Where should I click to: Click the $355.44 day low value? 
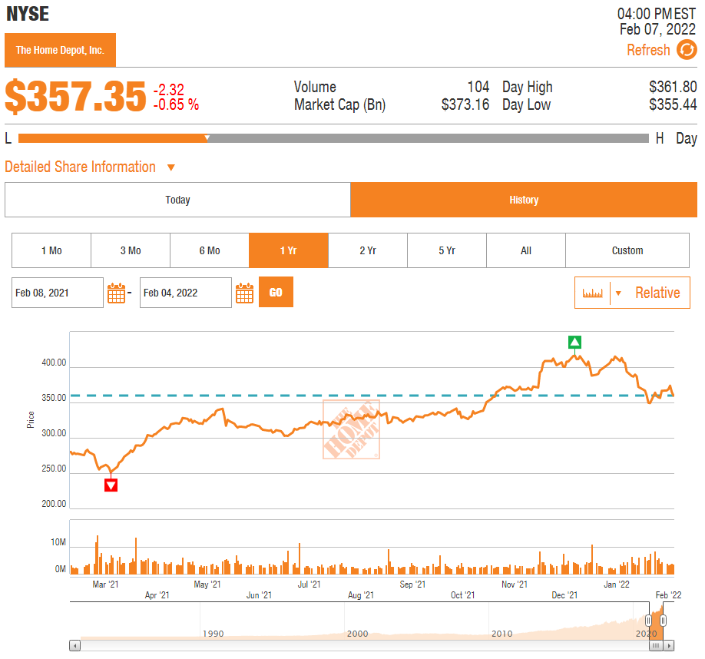pos(673,104)
